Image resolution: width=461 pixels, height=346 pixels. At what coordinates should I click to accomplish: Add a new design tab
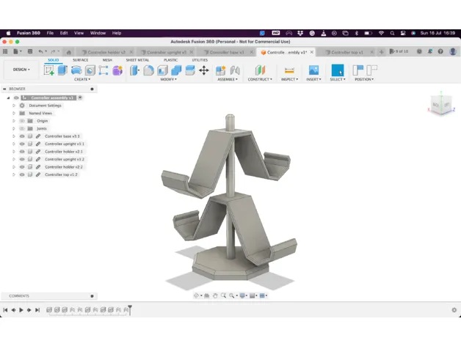(x=381, y=52)
